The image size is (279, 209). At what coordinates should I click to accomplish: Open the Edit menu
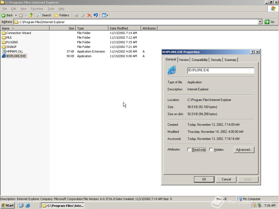(14, 9)
